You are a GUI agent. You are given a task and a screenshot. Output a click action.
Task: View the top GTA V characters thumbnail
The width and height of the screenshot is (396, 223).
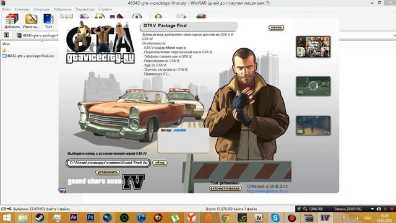(313, 47)
